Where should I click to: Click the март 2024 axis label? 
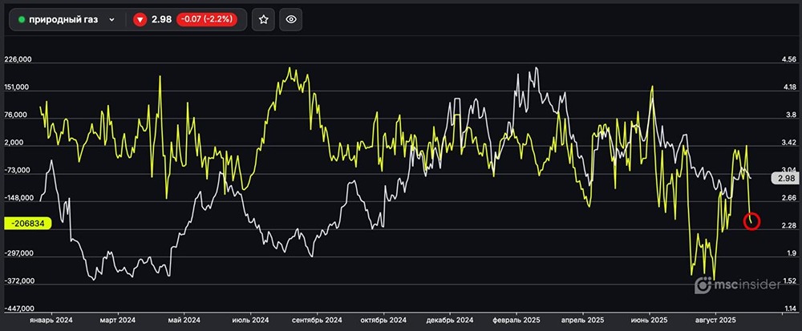(117, 321)
